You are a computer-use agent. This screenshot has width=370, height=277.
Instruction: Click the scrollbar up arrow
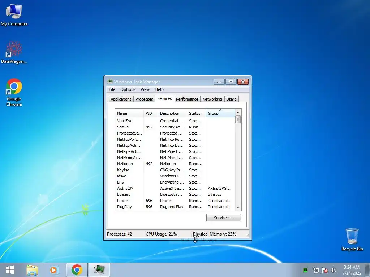coord(238,112)
